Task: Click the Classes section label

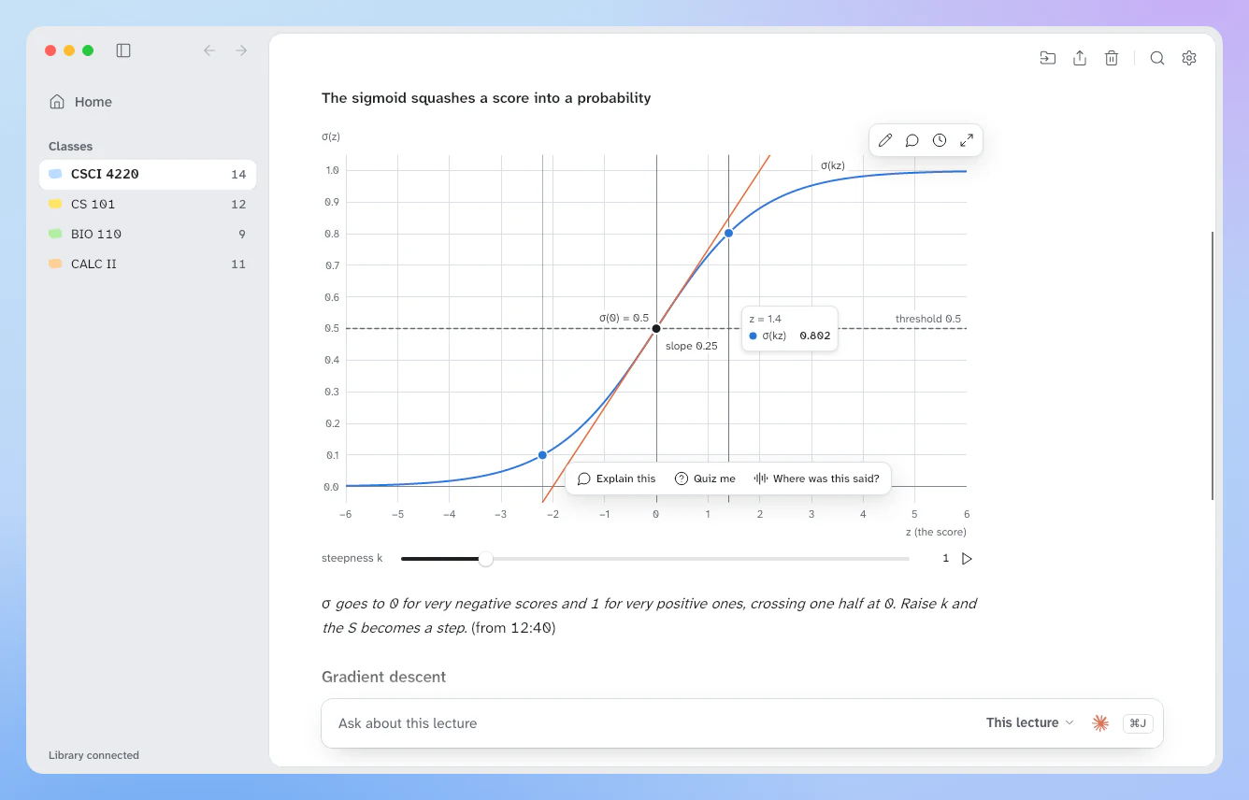Action: coord(70,146)
